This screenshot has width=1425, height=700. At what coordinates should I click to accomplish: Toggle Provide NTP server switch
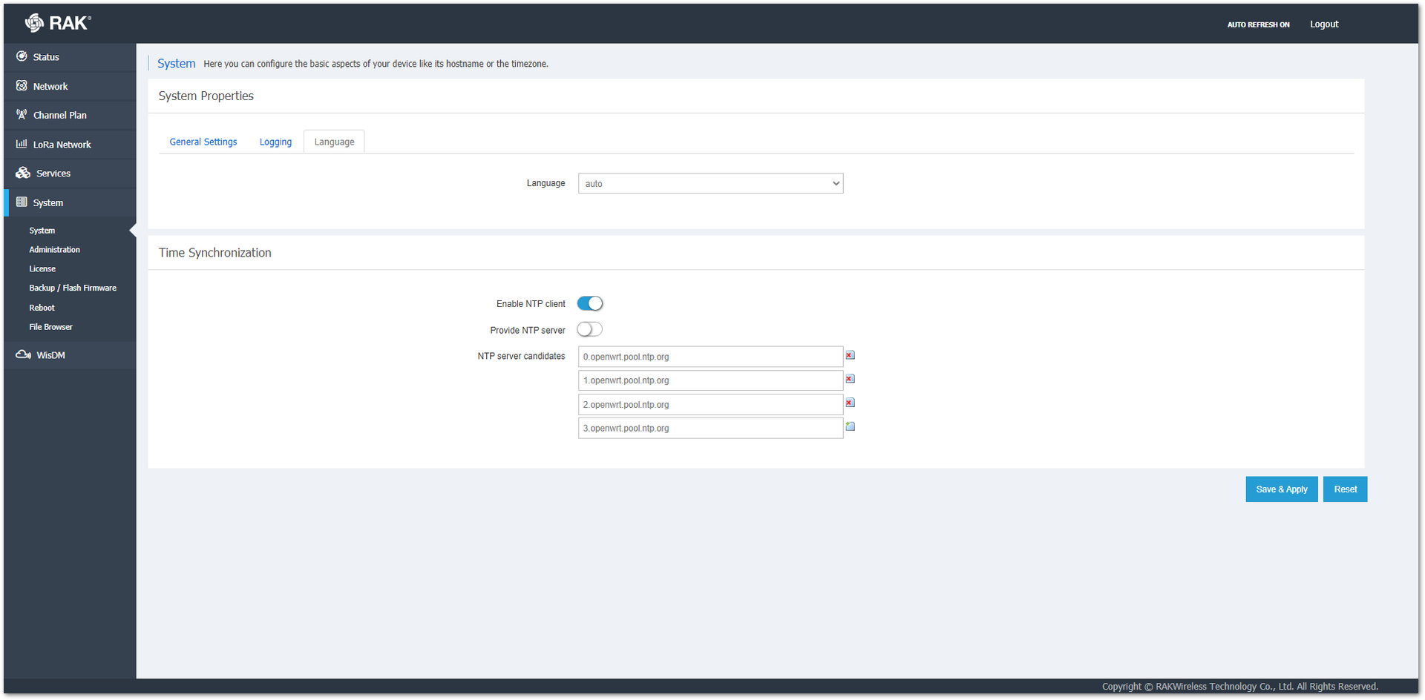tap(590, 329)
